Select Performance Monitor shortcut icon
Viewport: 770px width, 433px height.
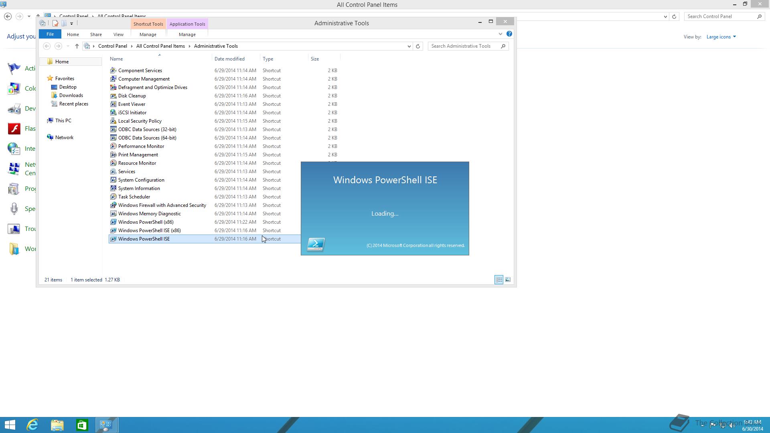pyautogui.click(x=113, y=146)
